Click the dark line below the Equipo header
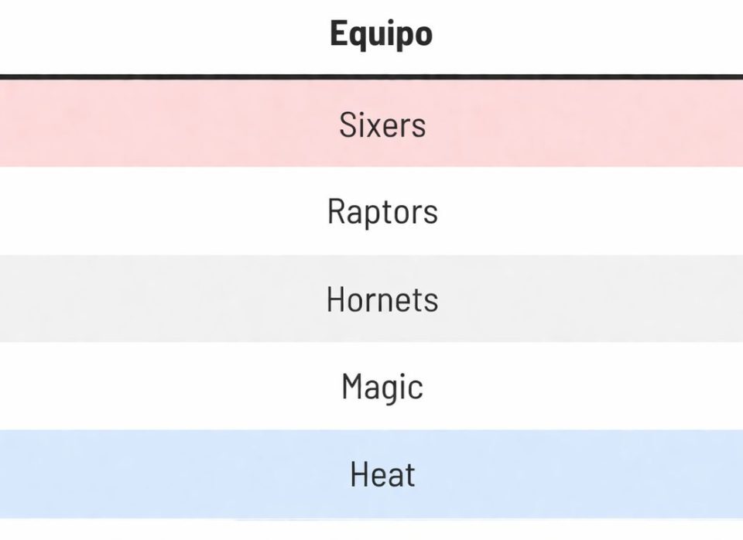Screen dimensions: 743x540 pyautogui.click(x=371, y=77)
